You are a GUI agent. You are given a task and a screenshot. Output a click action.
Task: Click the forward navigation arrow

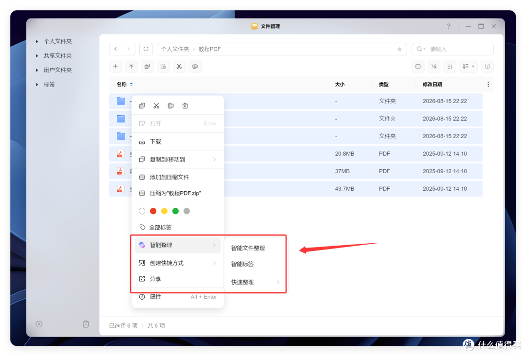tap(129, 49)
